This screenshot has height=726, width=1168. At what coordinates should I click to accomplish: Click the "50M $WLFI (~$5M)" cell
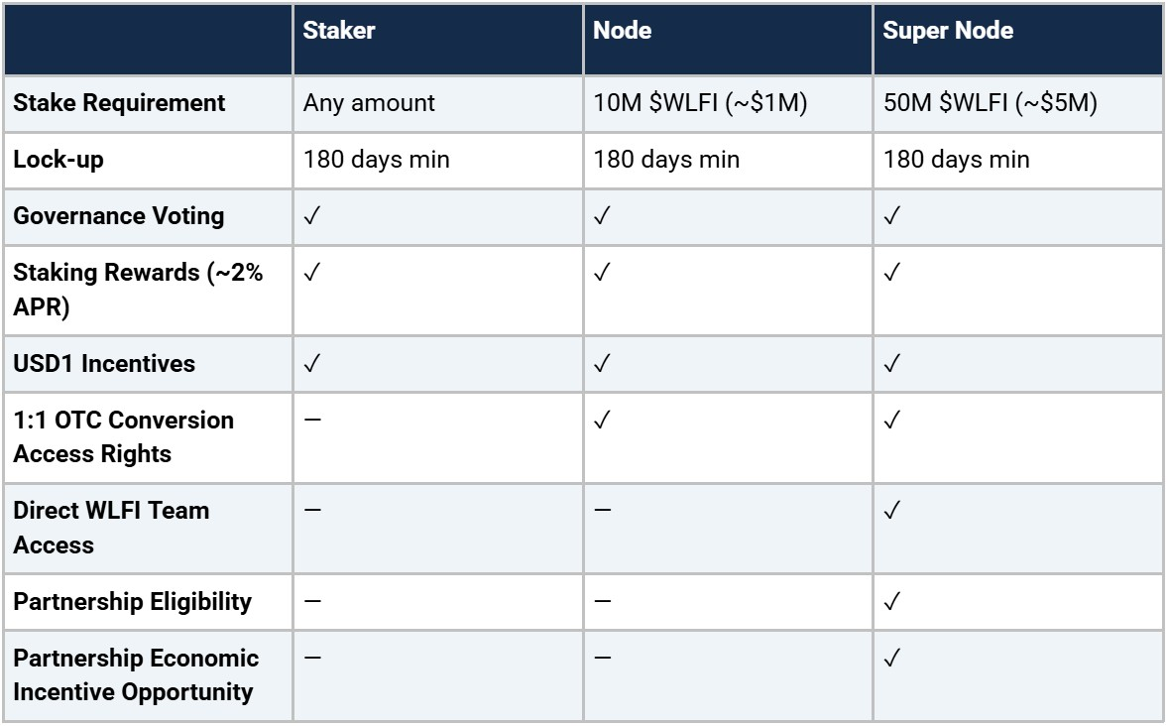click(x=990, y=103)
